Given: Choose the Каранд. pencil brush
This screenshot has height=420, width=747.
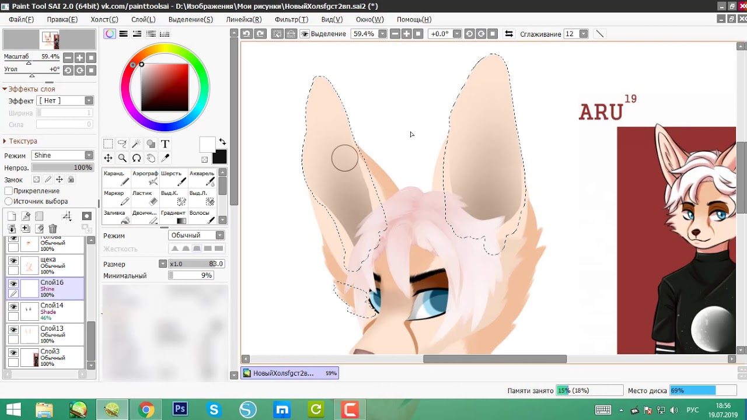Looking at the screenshot, I should tap(116, 178).
